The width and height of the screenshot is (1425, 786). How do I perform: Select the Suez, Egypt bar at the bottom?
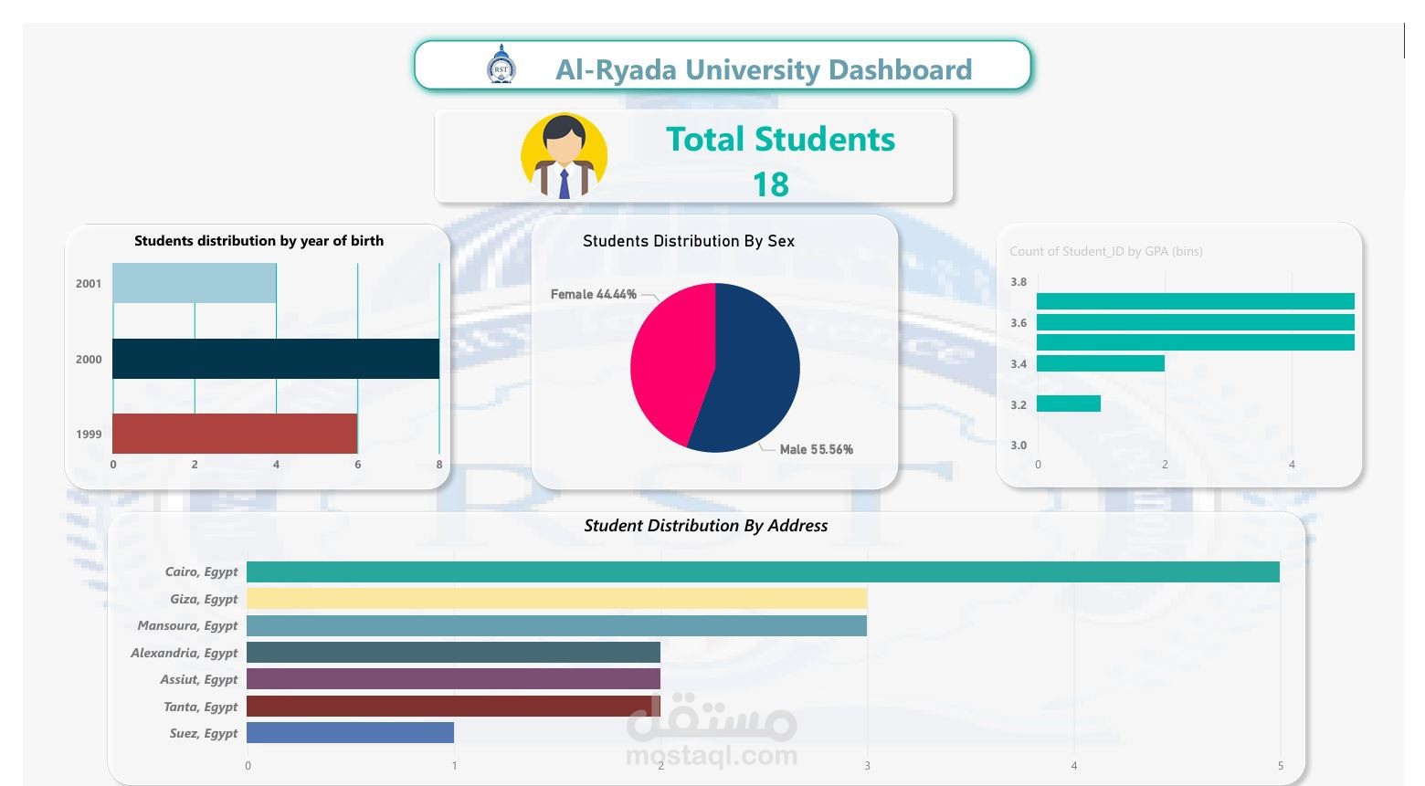(x=350, y=733)
